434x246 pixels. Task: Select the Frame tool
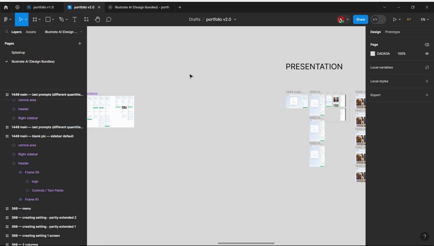35,19
